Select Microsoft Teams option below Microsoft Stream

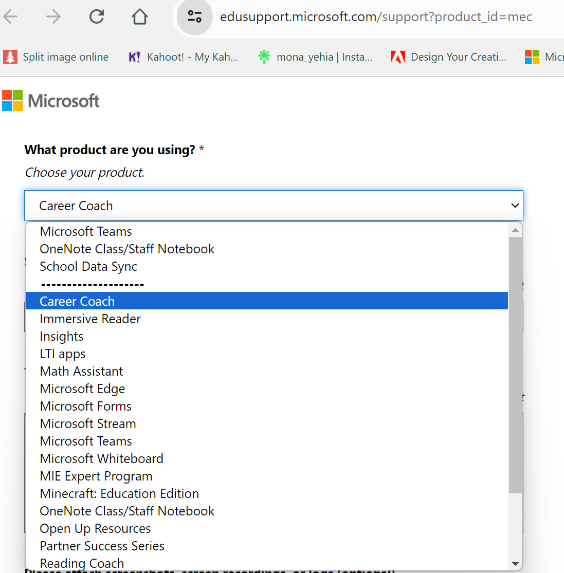267,441
